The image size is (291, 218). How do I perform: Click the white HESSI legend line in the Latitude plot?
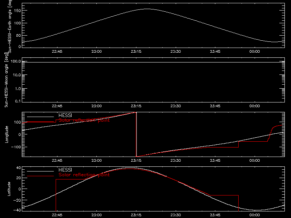40,171
